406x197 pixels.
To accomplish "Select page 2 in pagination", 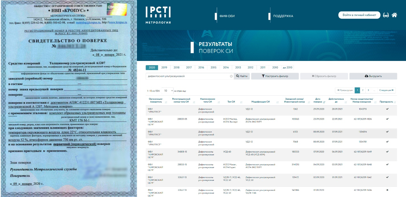I will tap(363, 90).
